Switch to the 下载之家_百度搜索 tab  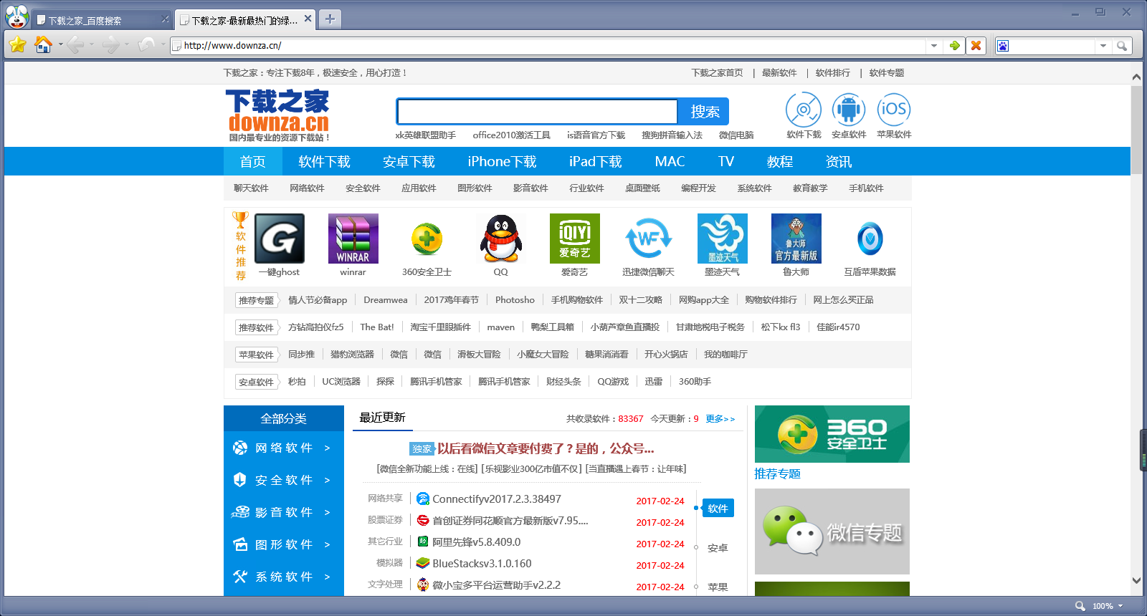(102, 20)
